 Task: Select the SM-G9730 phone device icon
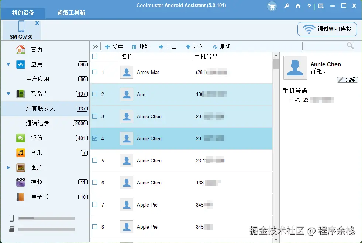point(21,26)
